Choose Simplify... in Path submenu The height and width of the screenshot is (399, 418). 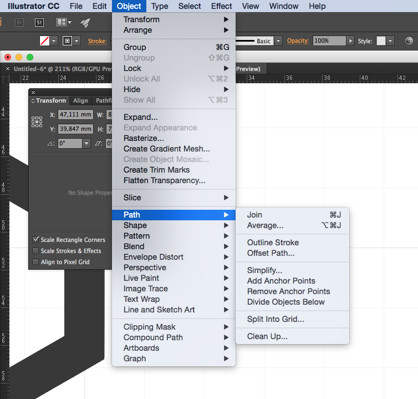coord(293,270)
